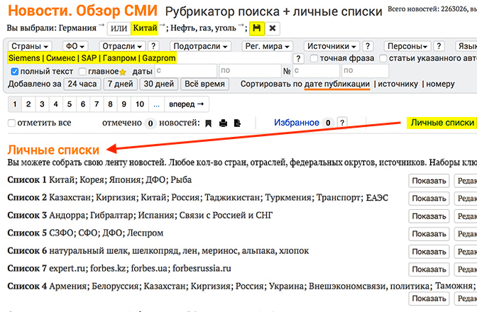The image size is (477, 312).
Task: Click the keywords field with Siemens | Сименс
Action: tap(149, 58)
